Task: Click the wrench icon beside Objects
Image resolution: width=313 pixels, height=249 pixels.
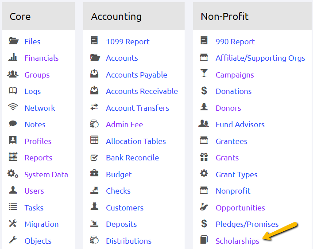Action: (x=13, y=241)
